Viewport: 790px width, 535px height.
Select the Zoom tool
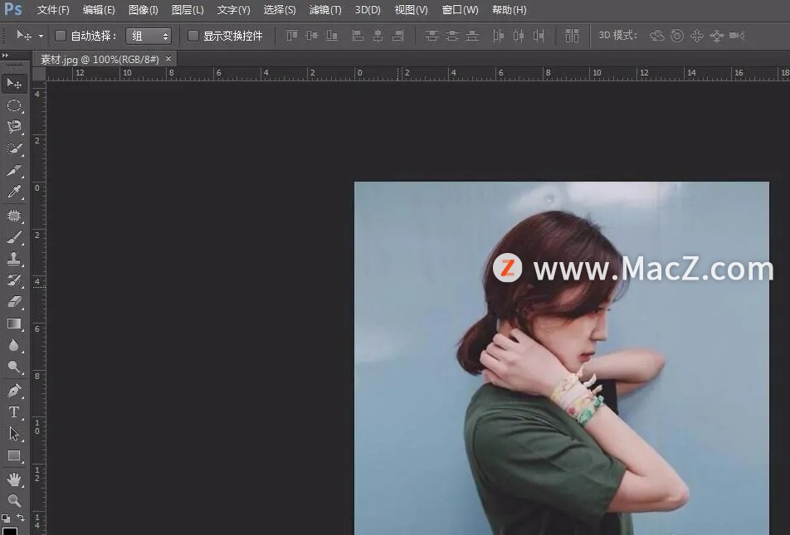14,500
